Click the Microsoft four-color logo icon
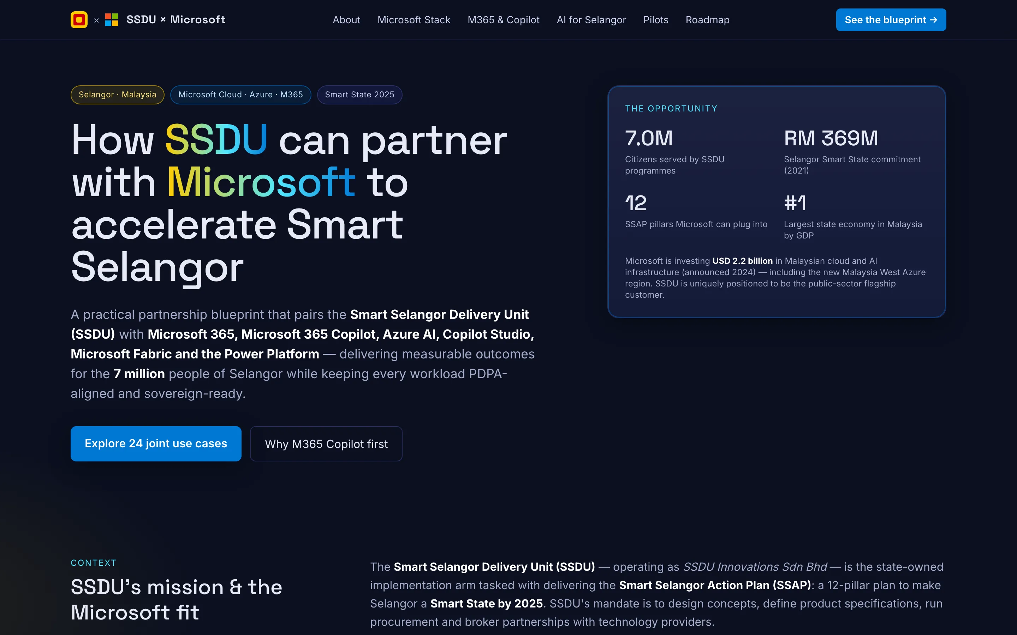Screen dimensions: 1017x635 point(111,20)
